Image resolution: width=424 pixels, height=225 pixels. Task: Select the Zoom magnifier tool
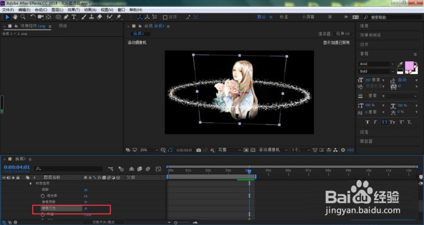coord(23,17)
